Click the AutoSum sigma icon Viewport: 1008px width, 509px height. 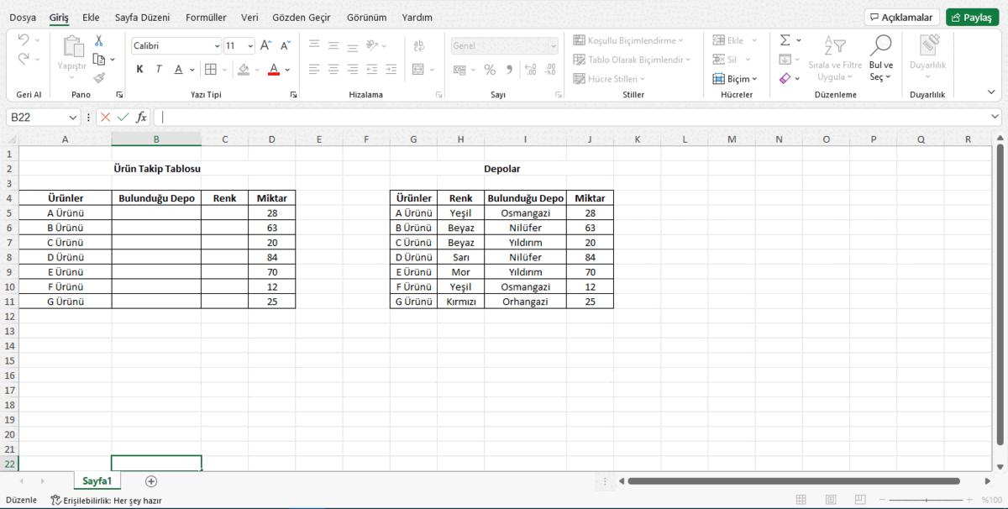click(x=785, y=40)
